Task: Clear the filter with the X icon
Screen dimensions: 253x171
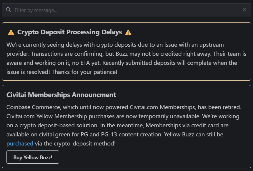Action: [244, 10]
